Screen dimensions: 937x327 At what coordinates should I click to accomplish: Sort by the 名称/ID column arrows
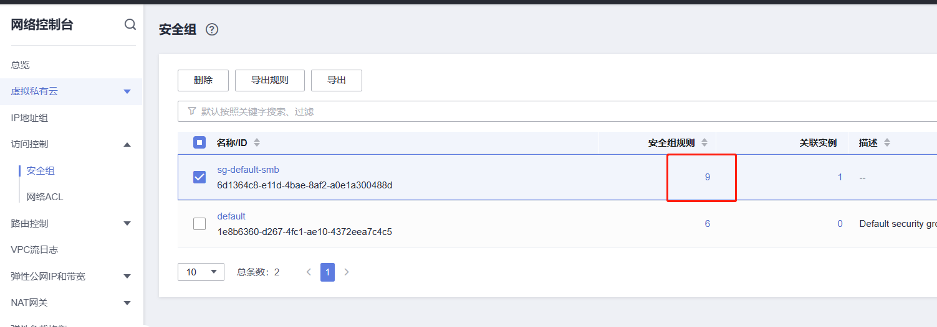(256, 142)
